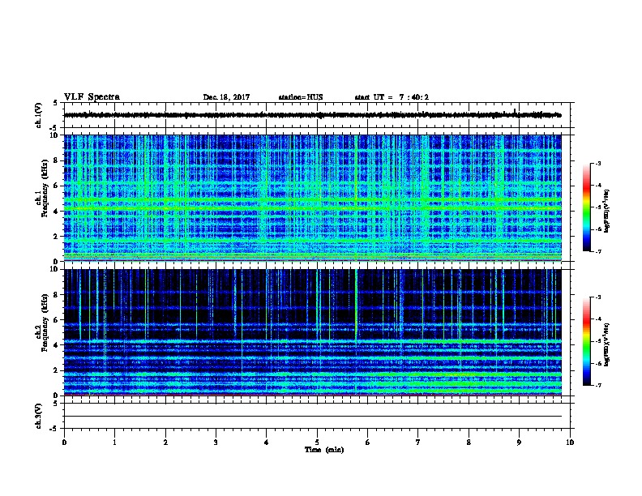642x496 pixels.
Task: Click the "-3" label on ch.1 colorbar
Action: [597, 163]
